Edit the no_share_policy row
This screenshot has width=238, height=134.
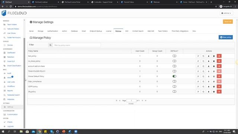[198, 61]
